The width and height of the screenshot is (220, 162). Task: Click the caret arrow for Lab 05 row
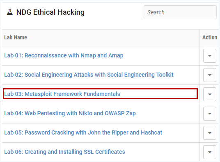point(210,133)
